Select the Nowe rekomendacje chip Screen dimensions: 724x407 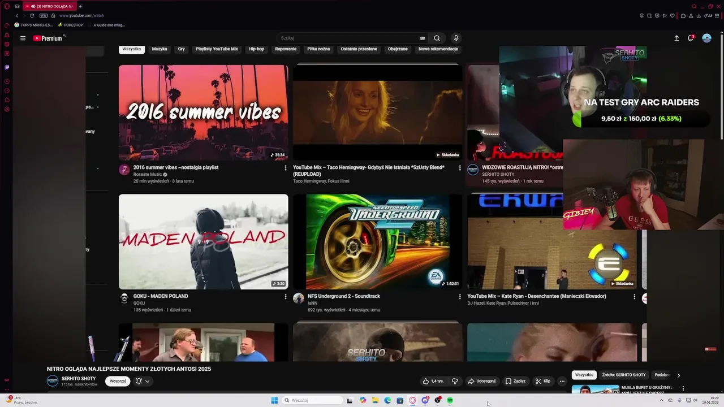tap(438, 49)
